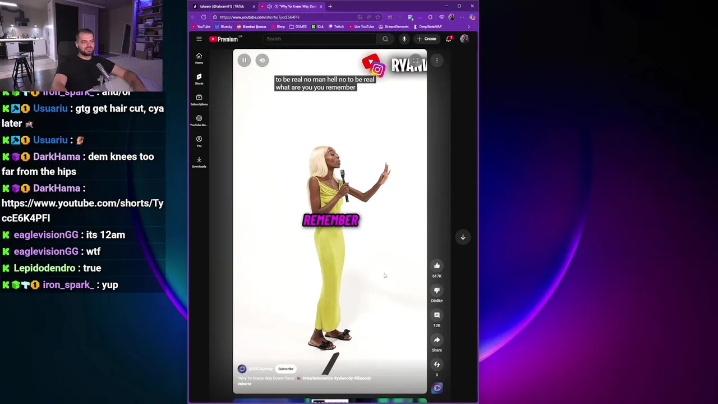This screenshot has height=404, width=718.
Task: Mute the Shorts video volume
Action: click(x=262, y=60)
